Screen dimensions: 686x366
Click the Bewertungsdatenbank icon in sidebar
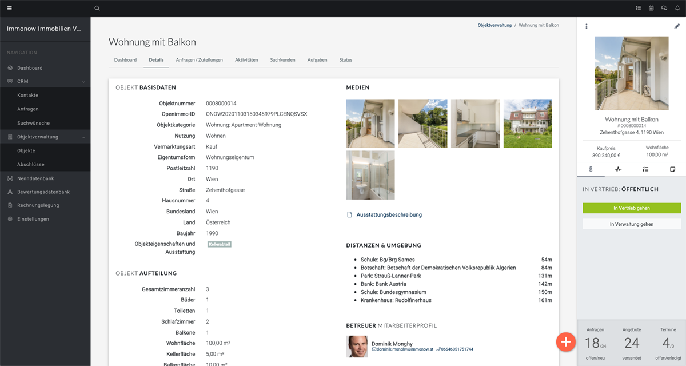[10, 192]
